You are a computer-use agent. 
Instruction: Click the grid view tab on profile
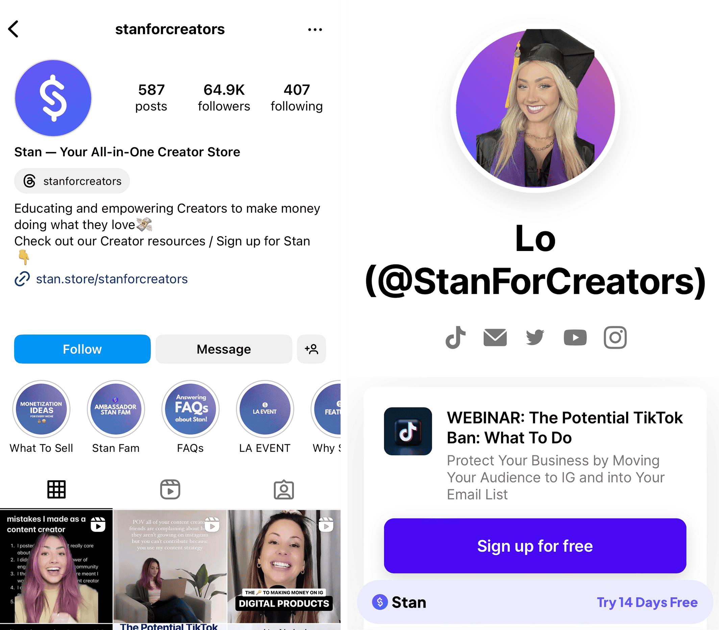(x=57, y=489)
